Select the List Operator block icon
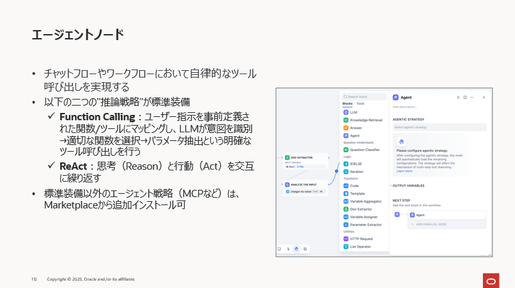Screen dimensions: 515x288 click(x=346, y=247)
